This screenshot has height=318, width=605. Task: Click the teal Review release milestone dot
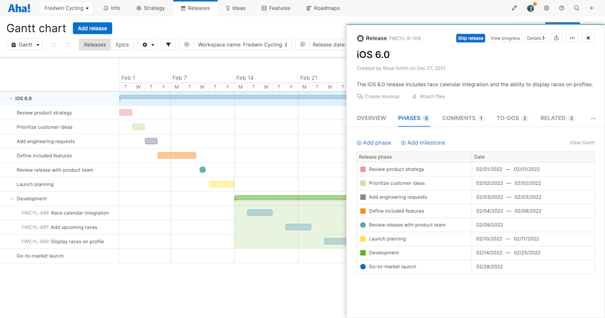click(x=202, y=170)
